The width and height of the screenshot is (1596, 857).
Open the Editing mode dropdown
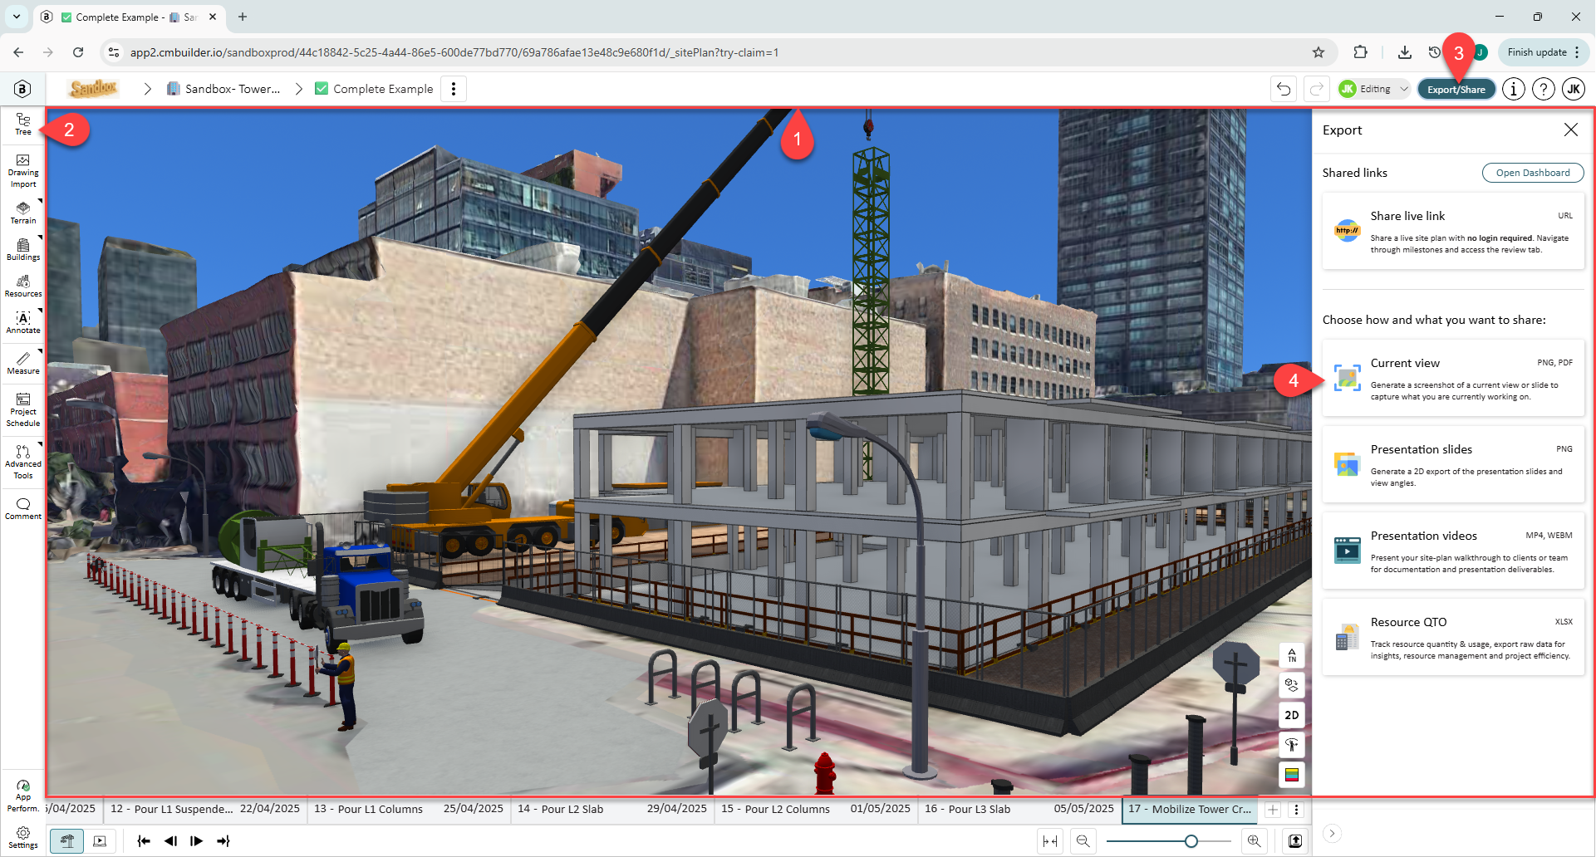pyautogui.click(x=1374, y=89)
